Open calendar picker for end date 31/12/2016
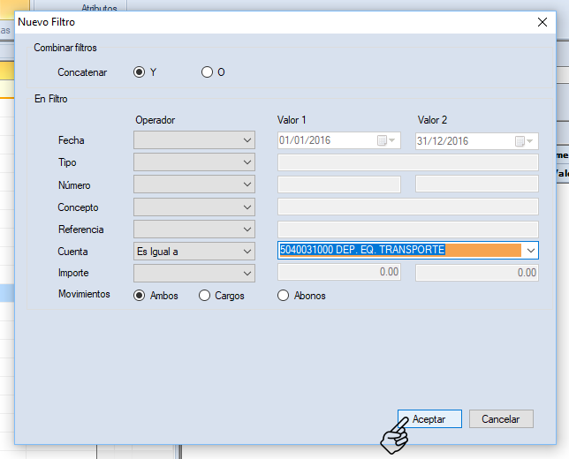569x459 pixels. pyautogui.click(x=525, y=140)
